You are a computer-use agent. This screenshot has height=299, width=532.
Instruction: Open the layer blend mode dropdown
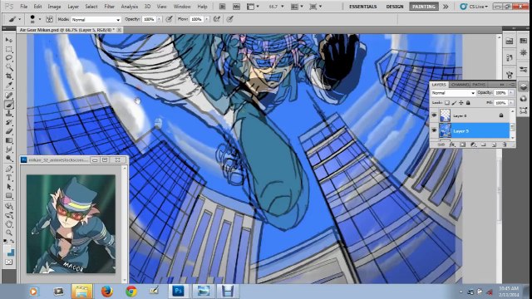(453, 93)
